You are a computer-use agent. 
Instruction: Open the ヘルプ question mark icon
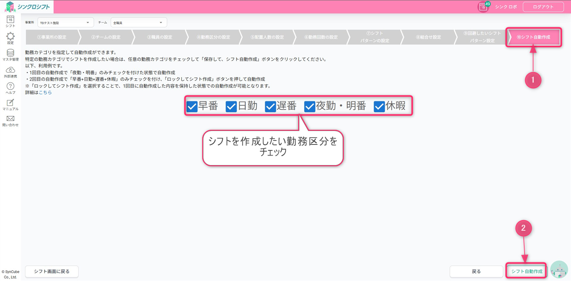(10, 87)
